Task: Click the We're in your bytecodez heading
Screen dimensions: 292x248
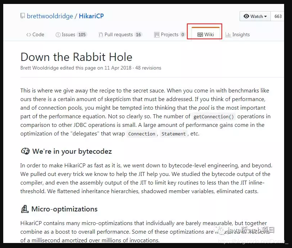Action: [x=72, y=151]
